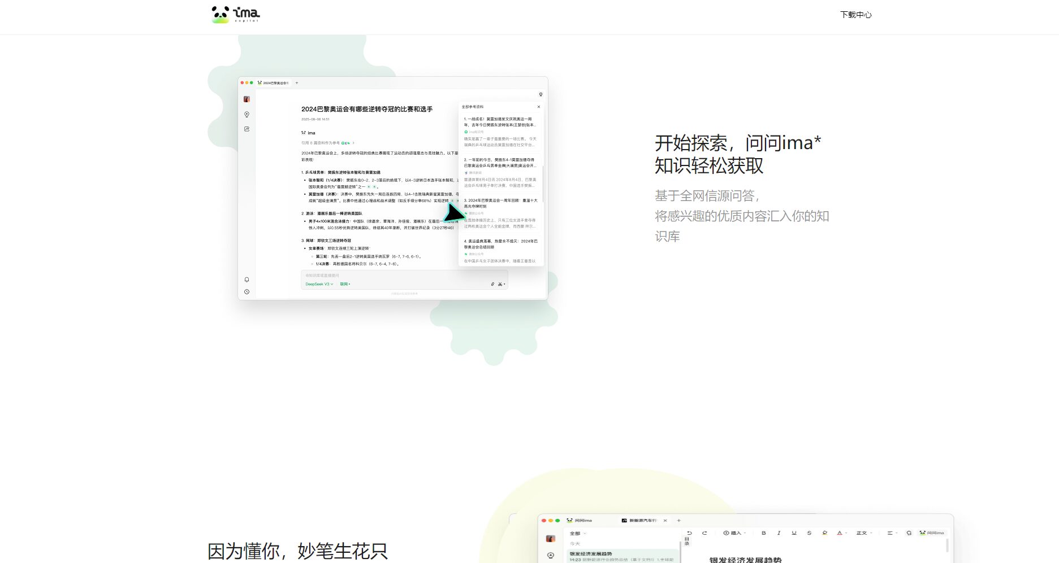Click the notification bell in the chat sidebar

247,280
